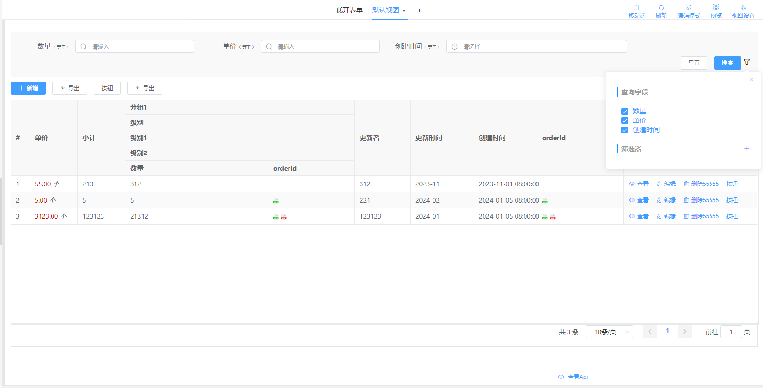Click the blue 搜索 button
This screenshot has height=388, width=763.
click(x=727, y=63)
